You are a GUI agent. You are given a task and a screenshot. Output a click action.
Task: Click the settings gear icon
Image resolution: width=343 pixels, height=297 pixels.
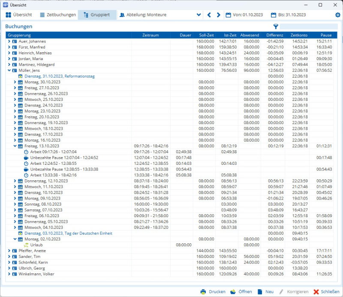coord(337,15)
